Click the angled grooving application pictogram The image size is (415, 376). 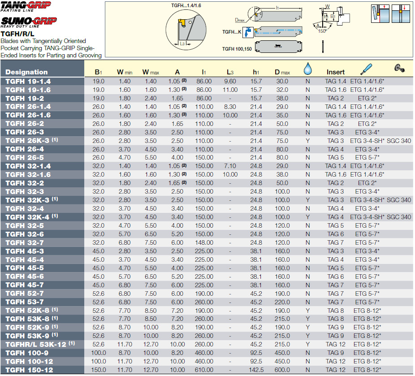380,14
